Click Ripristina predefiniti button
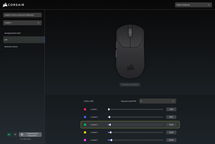The height and width of the screenshot is (144, 215). [x=130, y=84]
